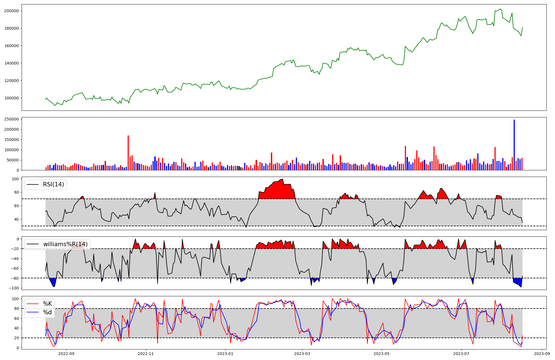Click the -100 Williams %R y-axis label
The width and height of the screenshot is (555, 360).
point(14,288)
